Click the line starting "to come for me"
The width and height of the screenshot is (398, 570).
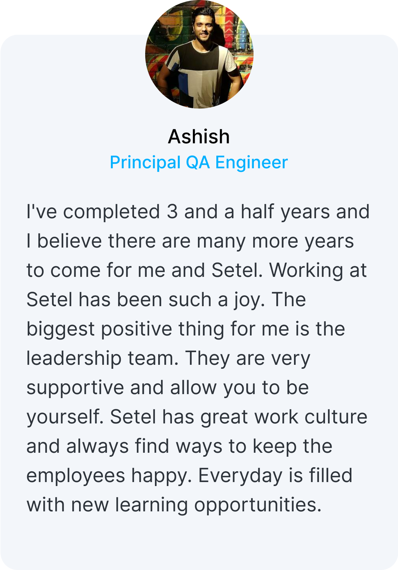point(197,270)
